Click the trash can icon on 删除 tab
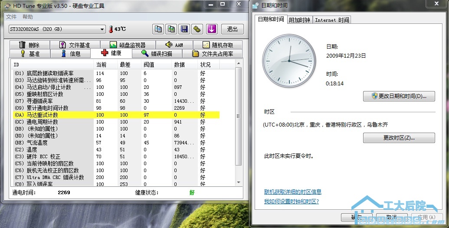This screenshot has width=449, height=228. (x=22, y=45)
